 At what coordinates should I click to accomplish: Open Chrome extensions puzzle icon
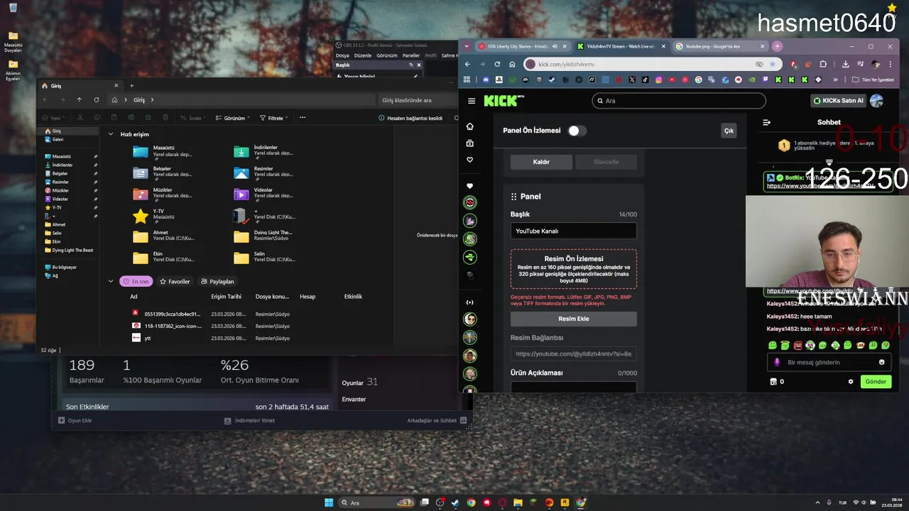coord(822,64)
